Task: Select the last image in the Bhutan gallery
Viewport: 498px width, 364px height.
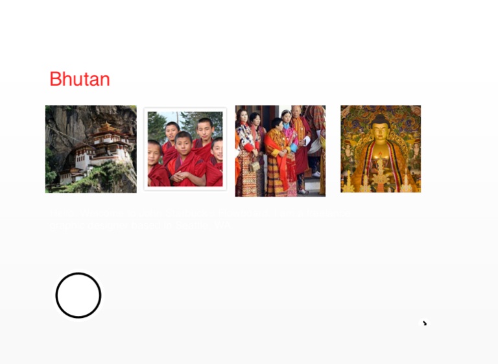Action: (381, 149)
